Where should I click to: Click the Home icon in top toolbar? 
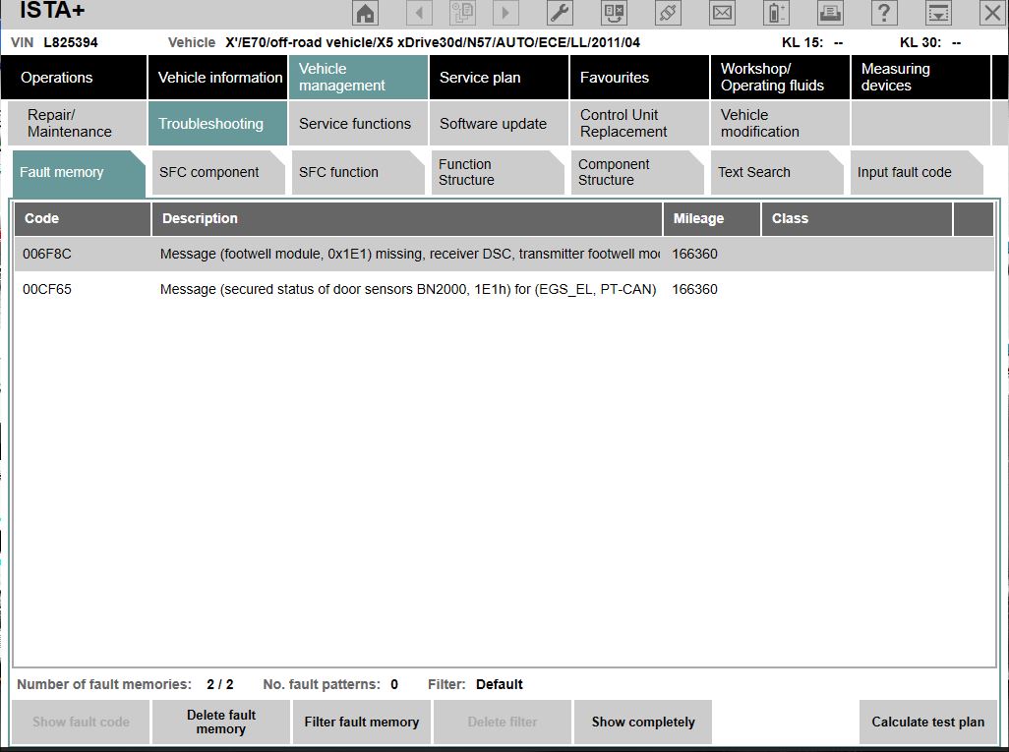point(366,13)
